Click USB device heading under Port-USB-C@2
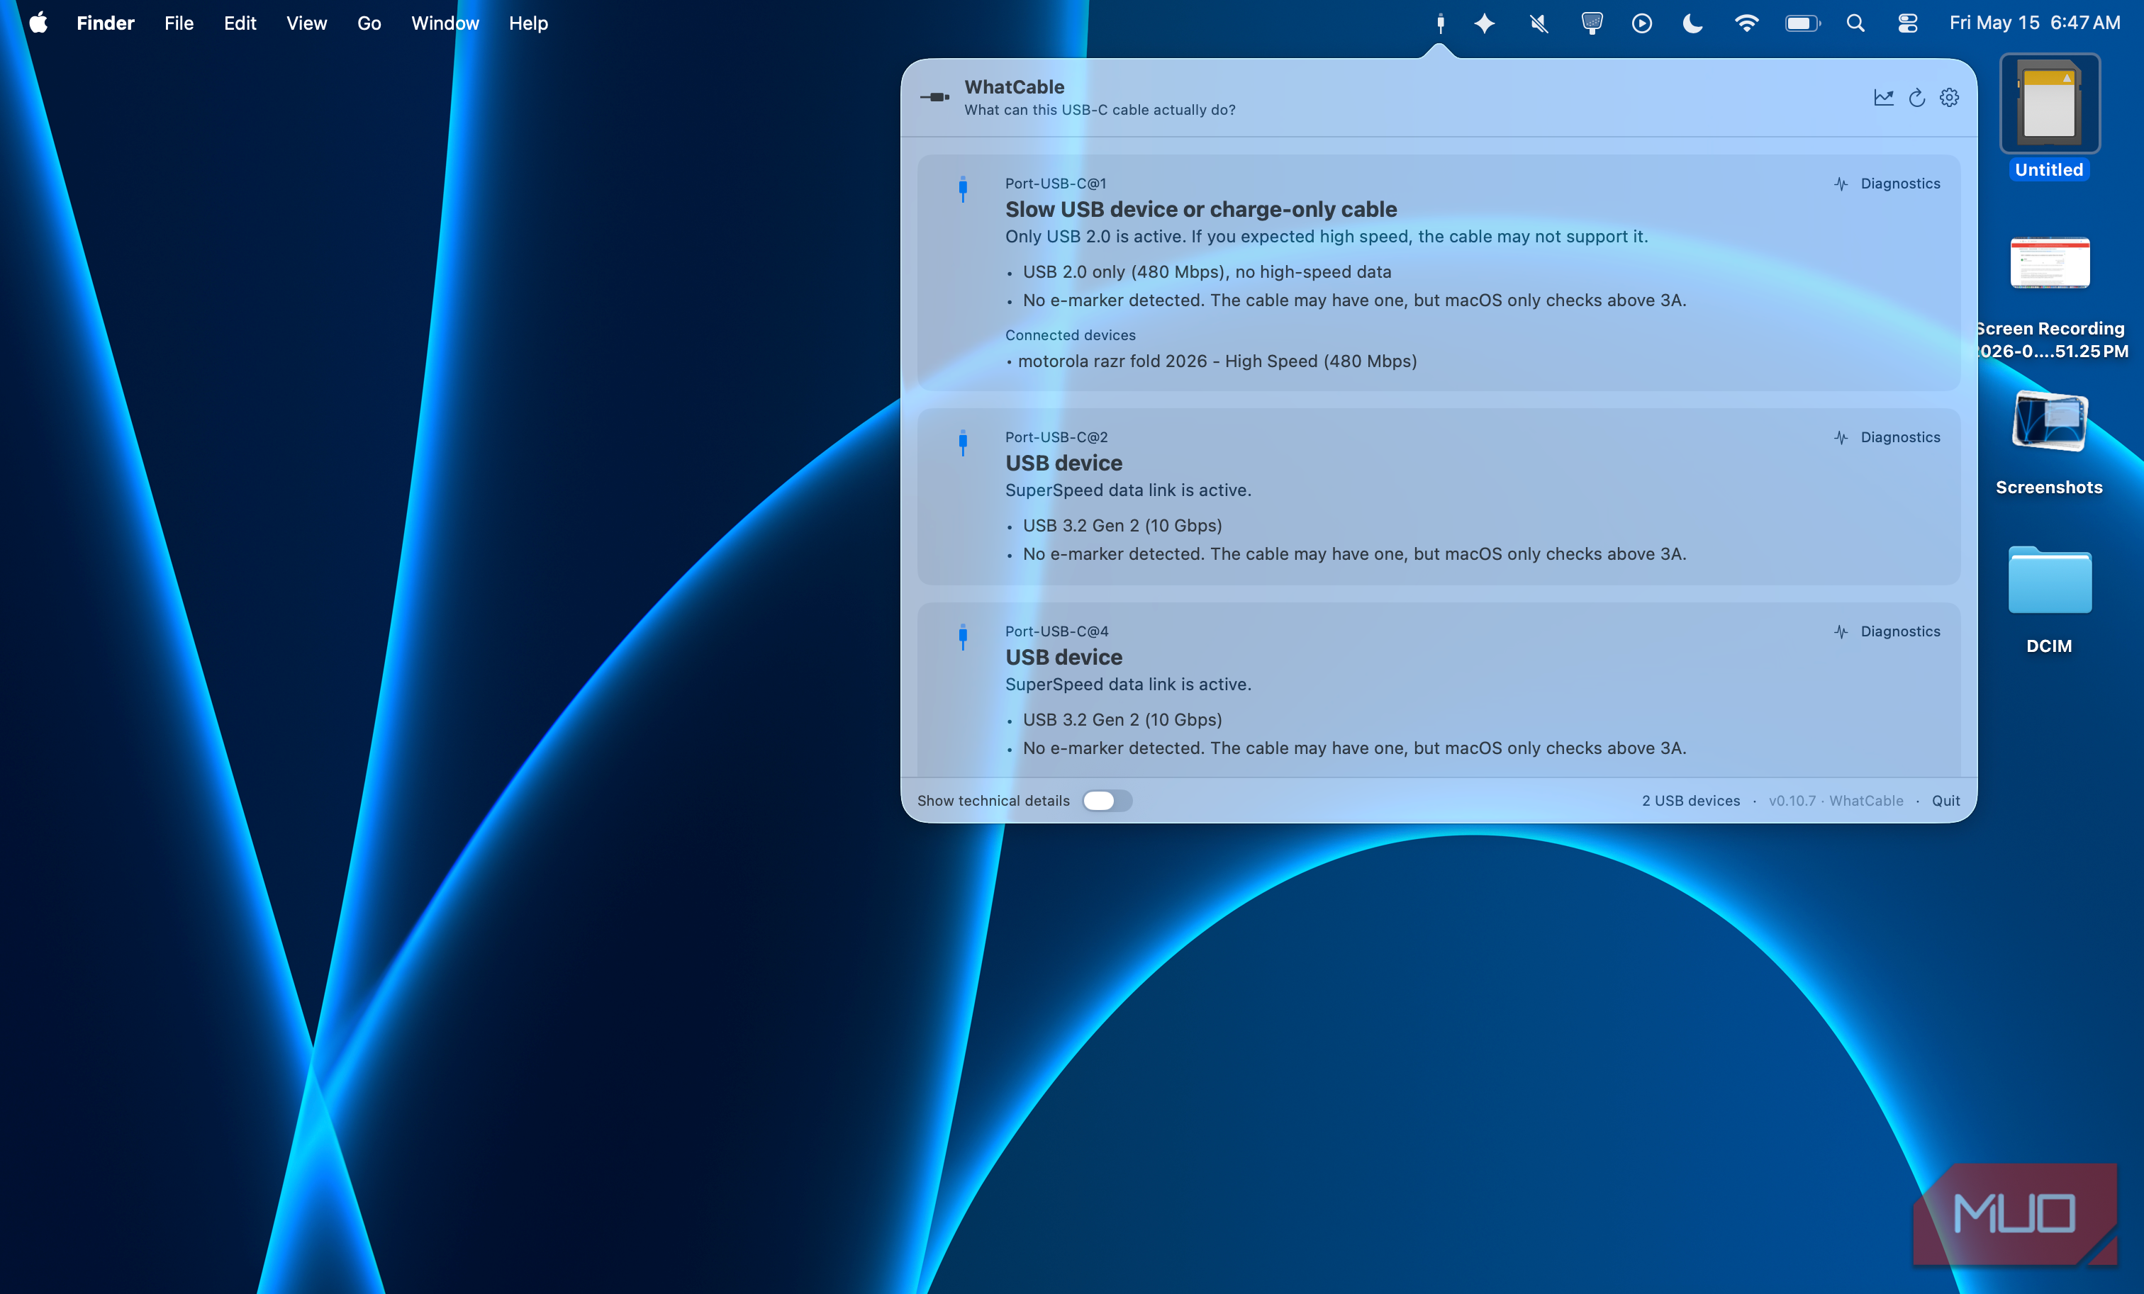The width and height of the screenshot is (2144, 1294). [1063, 463]
